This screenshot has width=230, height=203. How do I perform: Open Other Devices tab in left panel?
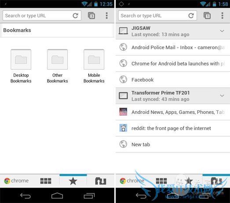click(x=101, y=181)
